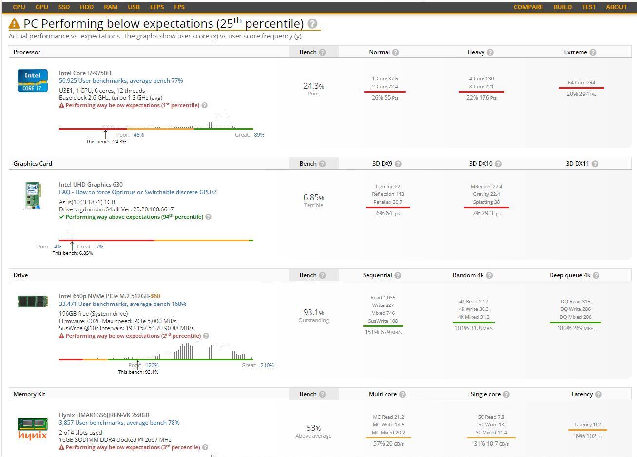Open the SSD menu item
Image resolution: width=637 pixels, height=457 pixels.
pos(64,7)
